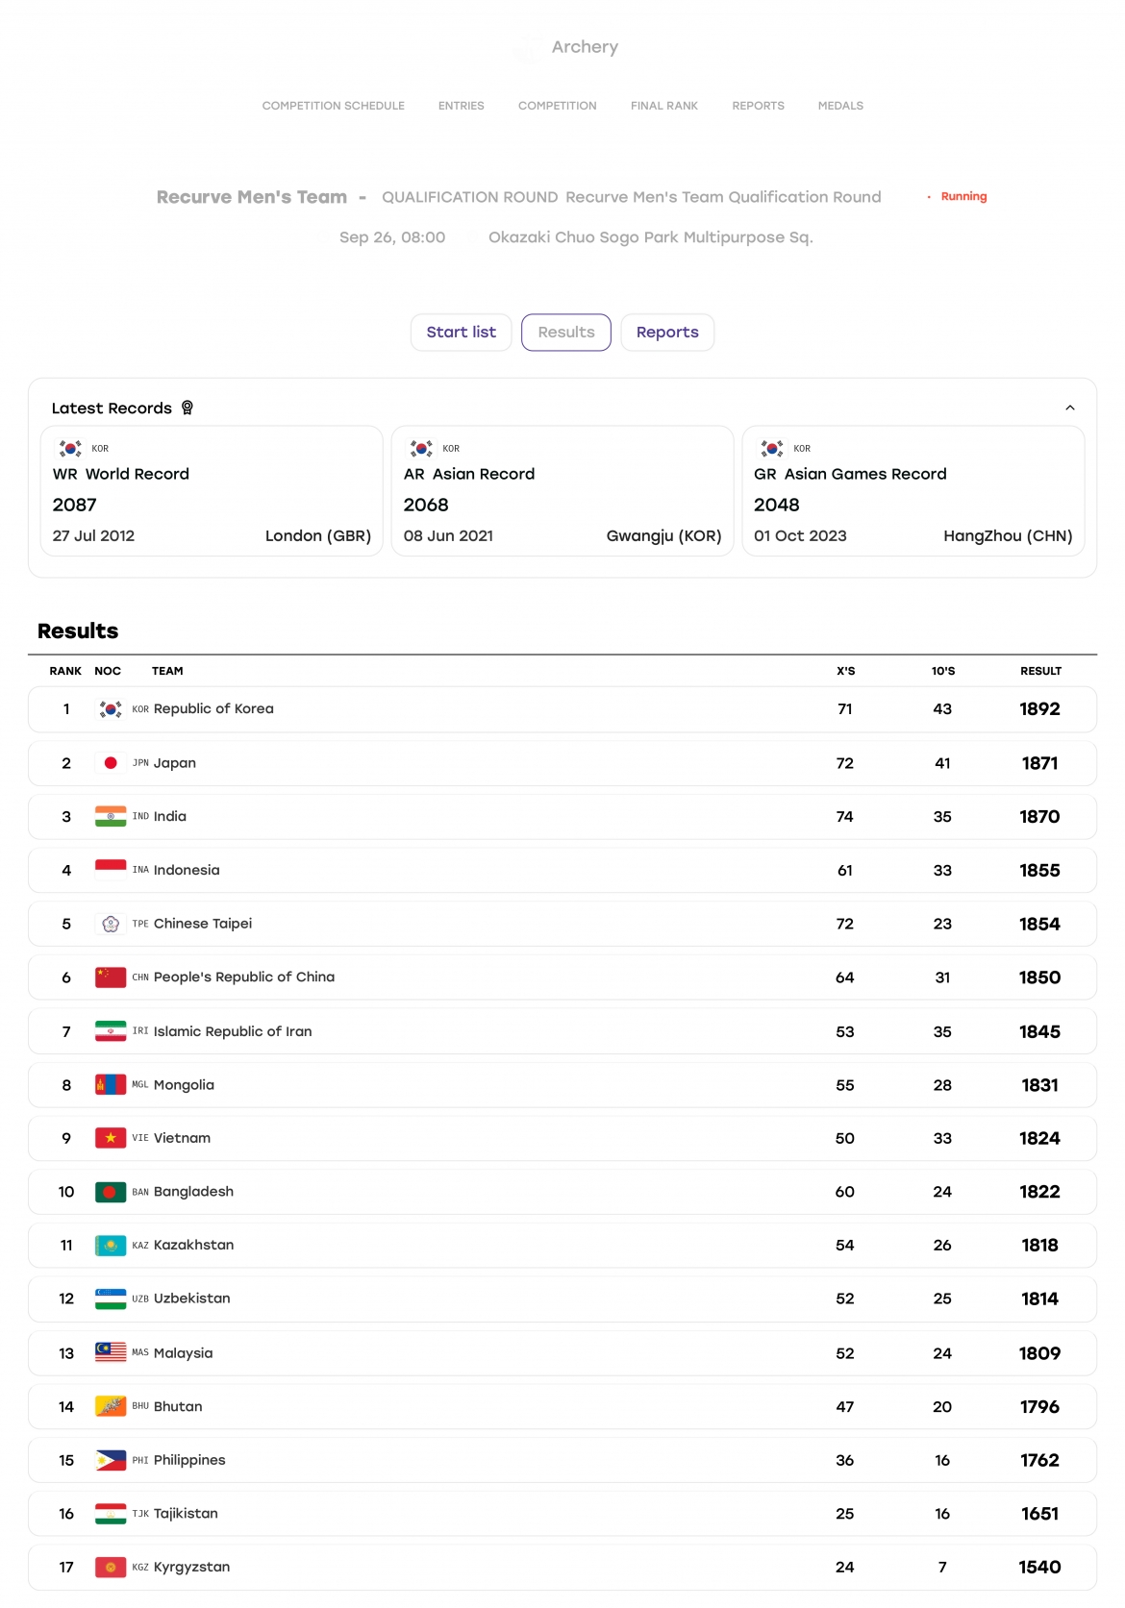1125x1608 pixels.
Task: Click the Archery heading link
Action: [x=585, y=47]
